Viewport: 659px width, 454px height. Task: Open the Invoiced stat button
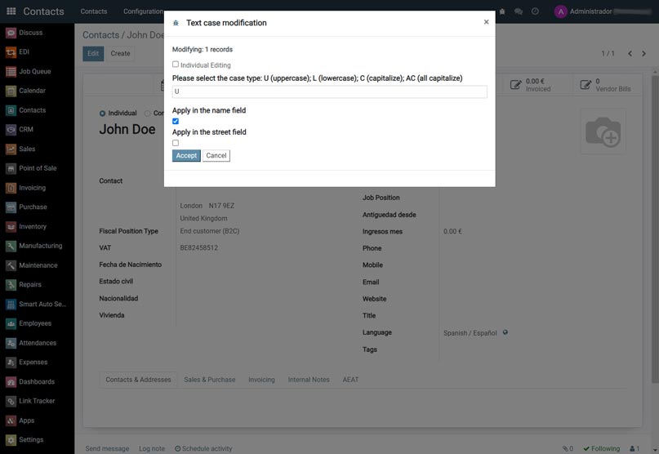point(538,85)
